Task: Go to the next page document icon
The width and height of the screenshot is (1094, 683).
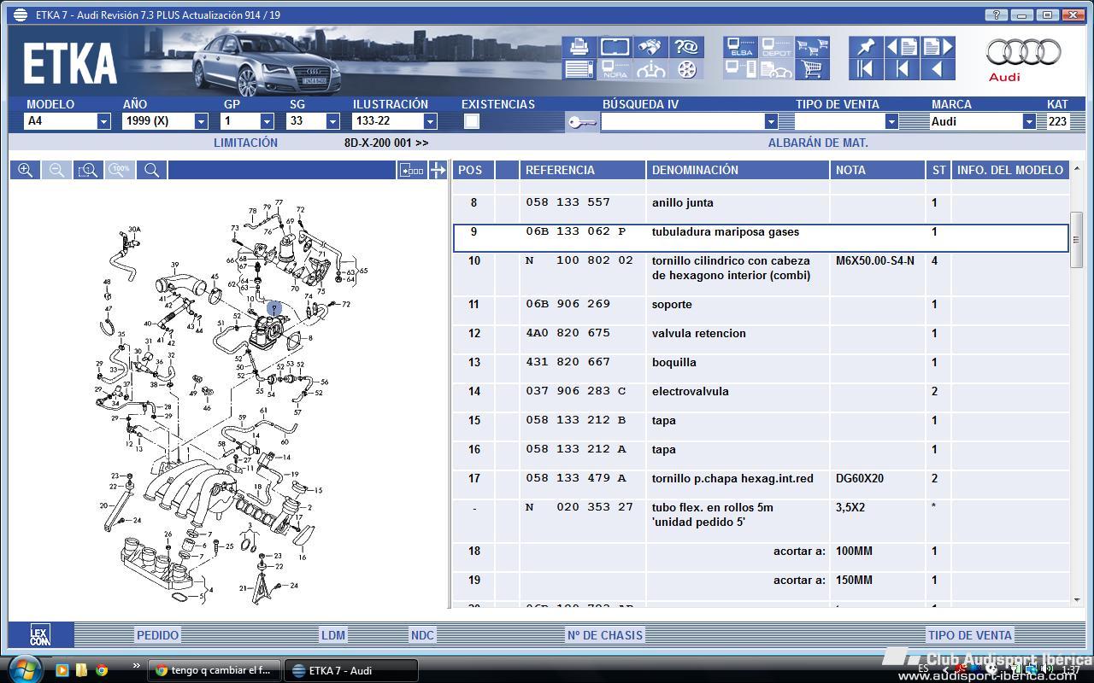Action: click(937, 46)
